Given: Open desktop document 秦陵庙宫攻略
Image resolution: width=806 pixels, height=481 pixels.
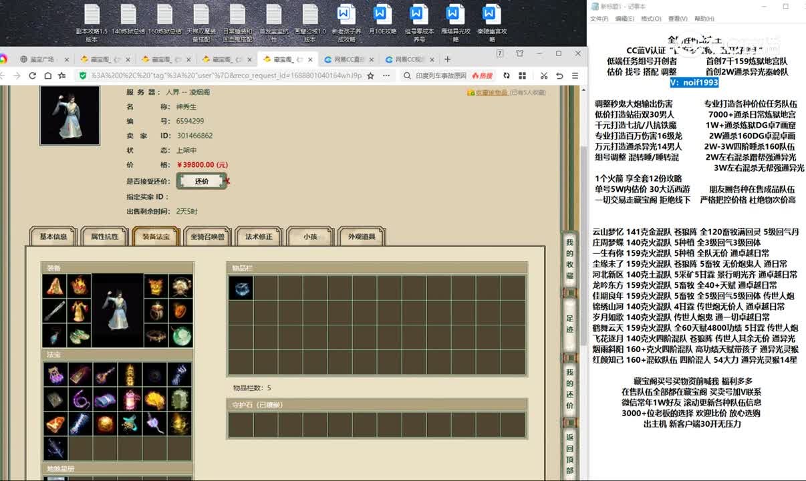Looking at the screenshot, I should (492, 24).
